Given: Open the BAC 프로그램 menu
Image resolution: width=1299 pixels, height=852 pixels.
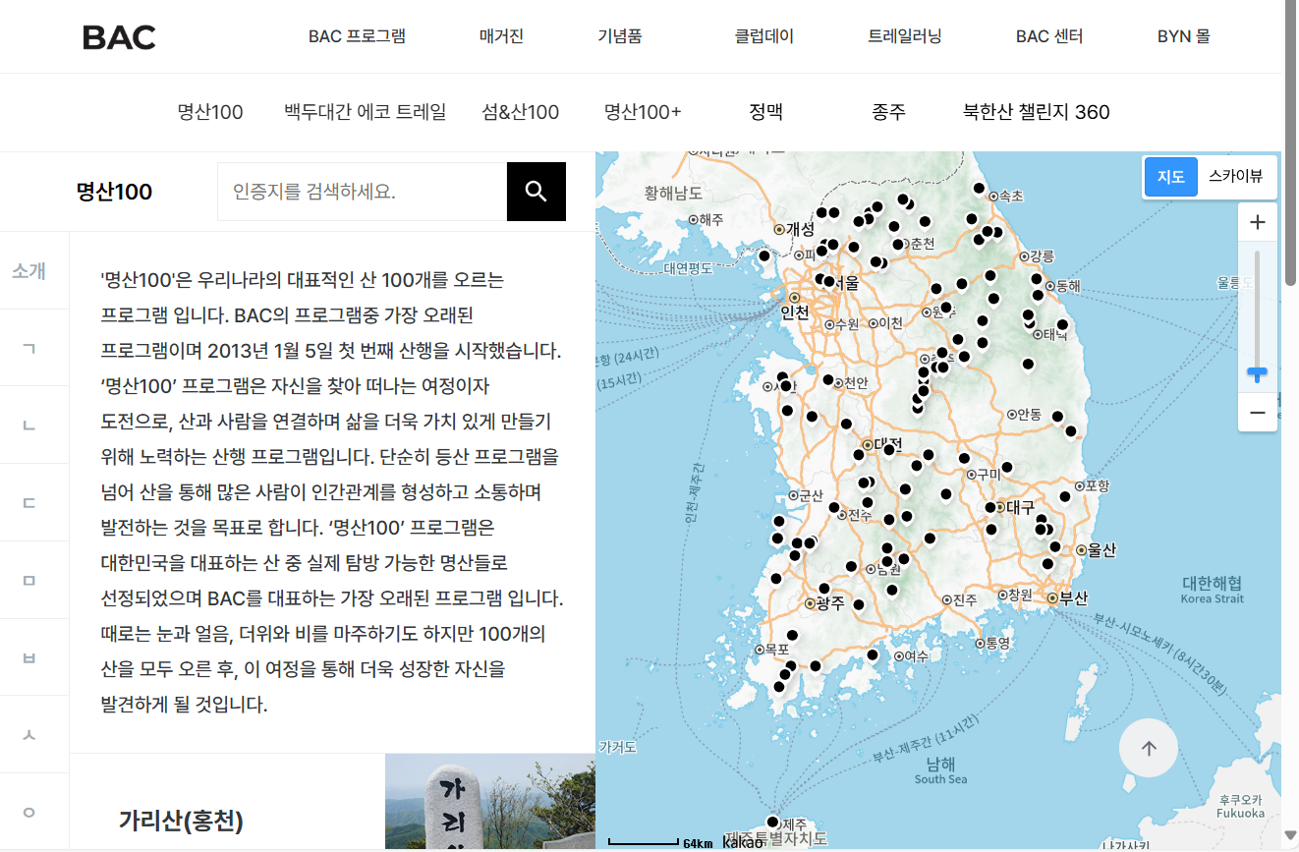Looking at the screenshot, I should pos(357,36).
